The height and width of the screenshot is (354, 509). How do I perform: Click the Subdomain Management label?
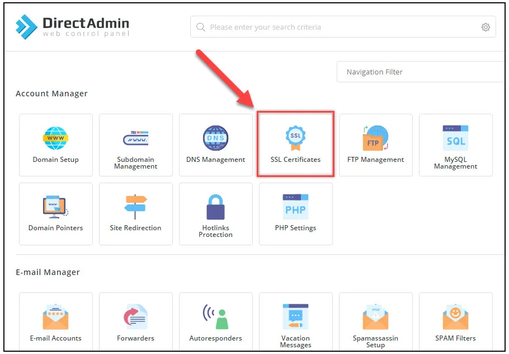tap(136, 163)
